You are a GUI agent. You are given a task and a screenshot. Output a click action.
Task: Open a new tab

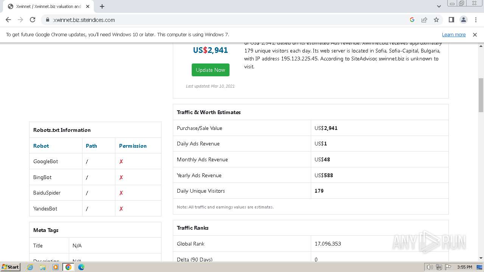[x=102, y=6]
